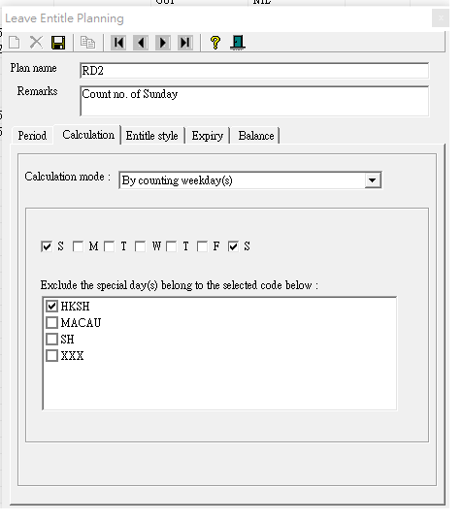Screen dimensions: 463x521
Task: Uncheck the Sunday checkbox
Action: (47, 246)
